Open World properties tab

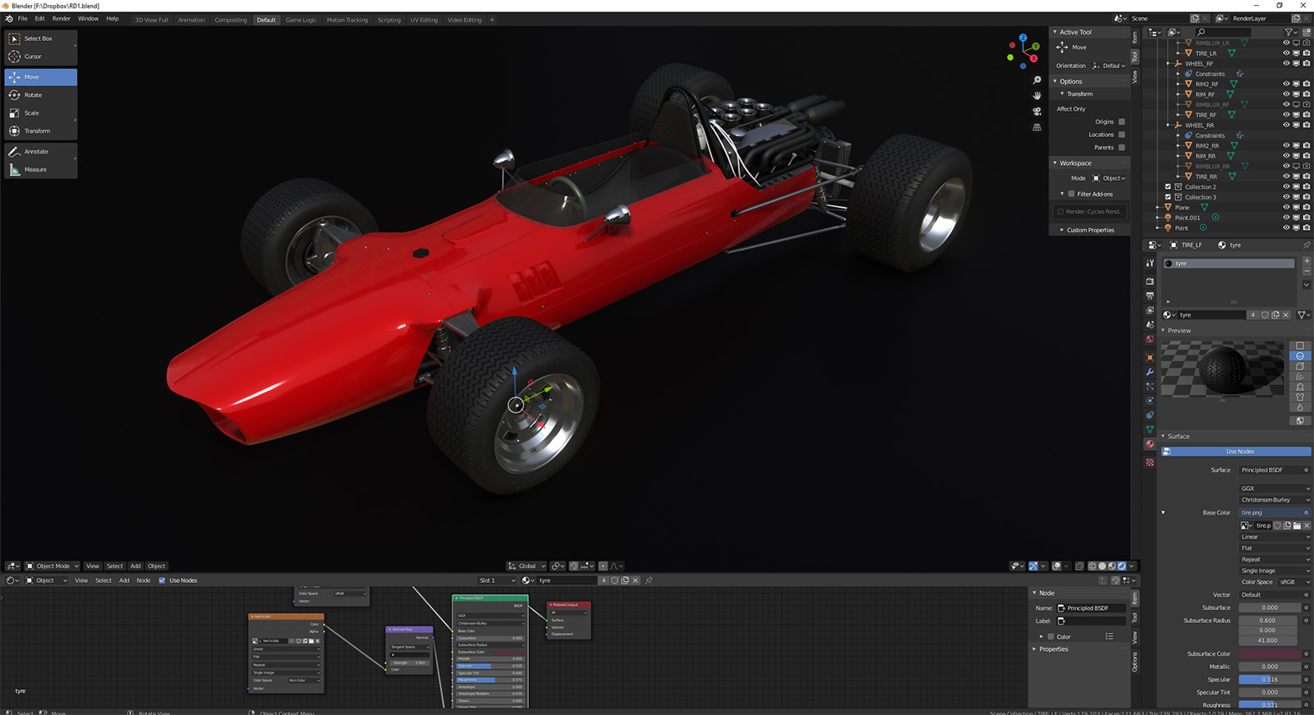1150,339
